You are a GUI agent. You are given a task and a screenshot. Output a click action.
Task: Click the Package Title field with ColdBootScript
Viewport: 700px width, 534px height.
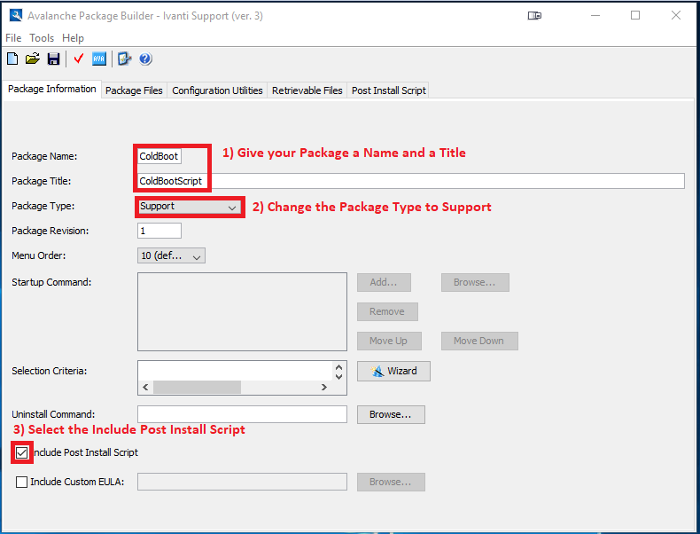tap(411, 181)
